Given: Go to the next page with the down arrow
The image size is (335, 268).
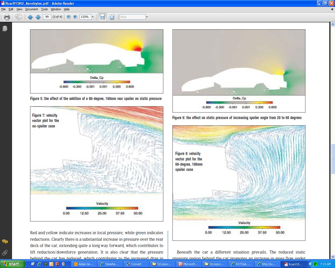Looking at the screenshot, I should click(x=38, y=17).
